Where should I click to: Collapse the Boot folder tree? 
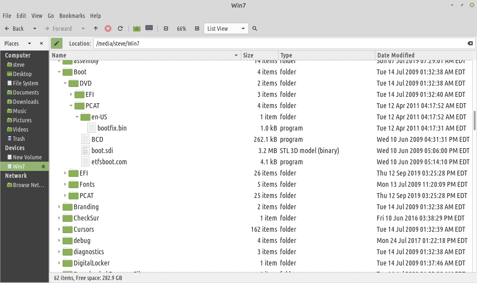[59, 72]
